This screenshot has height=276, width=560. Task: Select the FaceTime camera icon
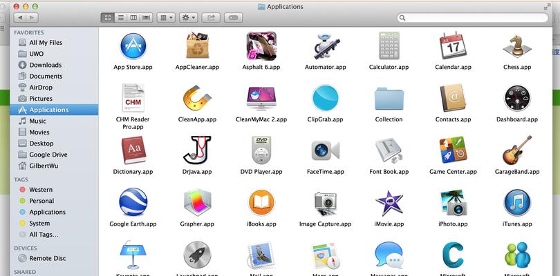326,150
